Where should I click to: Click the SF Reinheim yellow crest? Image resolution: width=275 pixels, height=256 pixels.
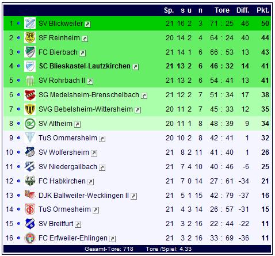point(30,37)
